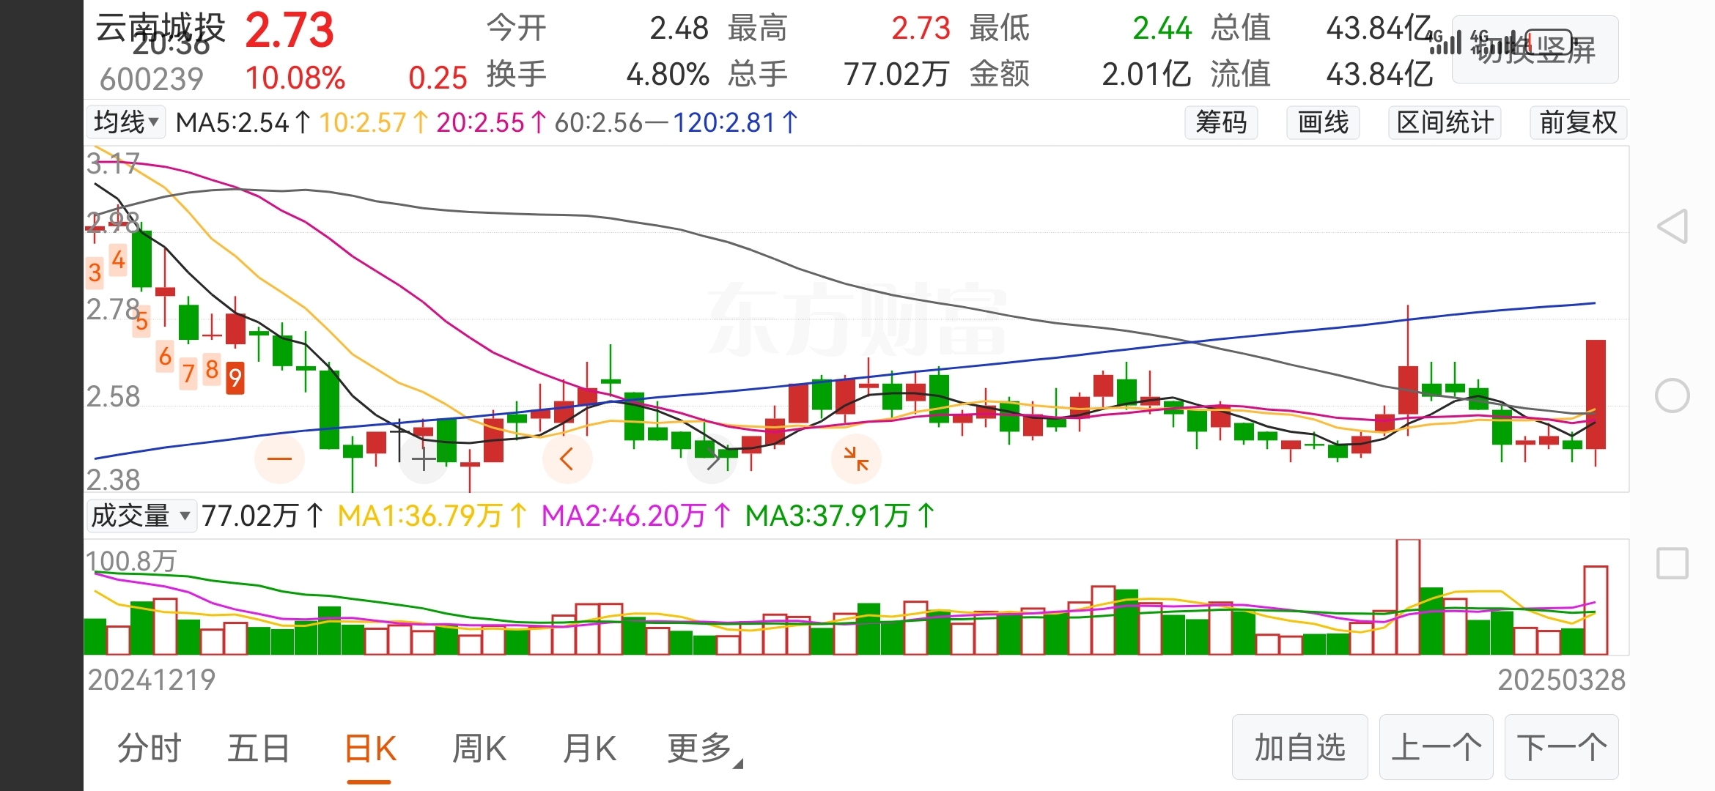This screenshot has width=1715, height=791.
Task: Click the zoom in plus chart icon
Action: coord(424,459)
